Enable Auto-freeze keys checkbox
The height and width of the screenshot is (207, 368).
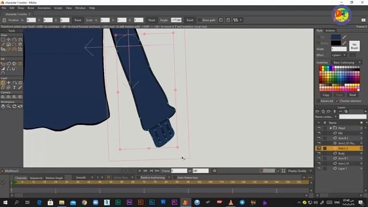pos(175,178)
